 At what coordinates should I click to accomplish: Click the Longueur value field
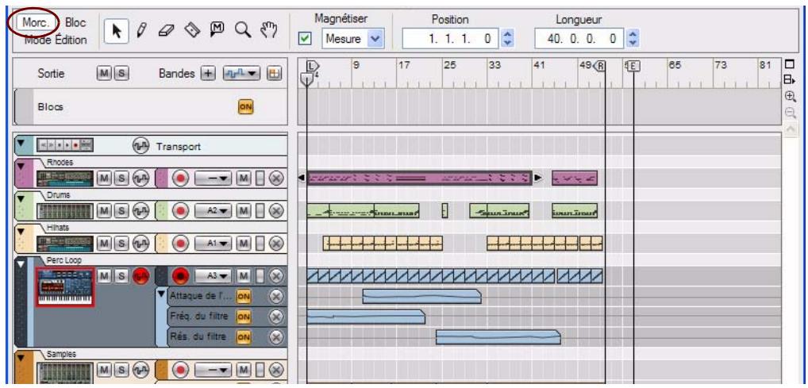tap(579, 39)
